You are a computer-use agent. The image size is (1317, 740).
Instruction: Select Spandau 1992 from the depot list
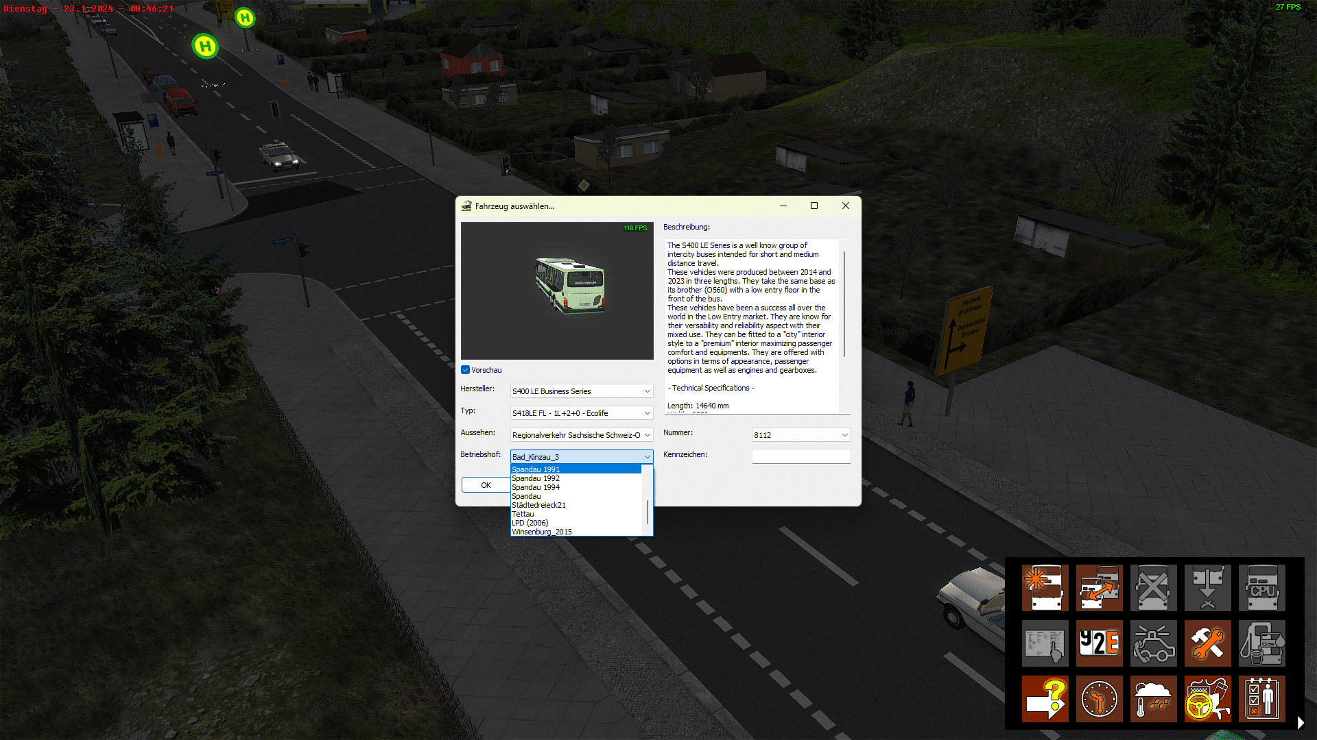click(536, 478)
